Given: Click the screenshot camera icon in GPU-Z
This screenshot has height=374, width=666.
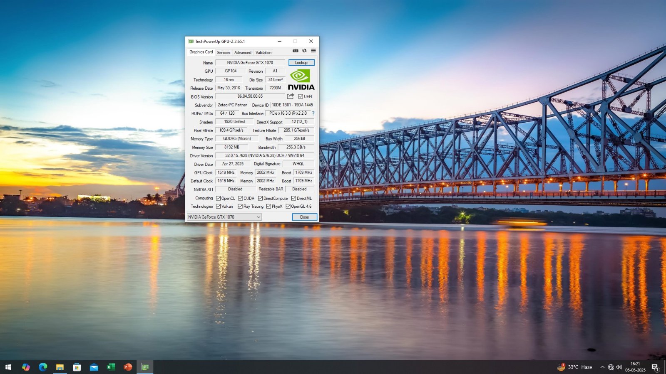Looking at the screenshot, I should [x=295, y=51].
